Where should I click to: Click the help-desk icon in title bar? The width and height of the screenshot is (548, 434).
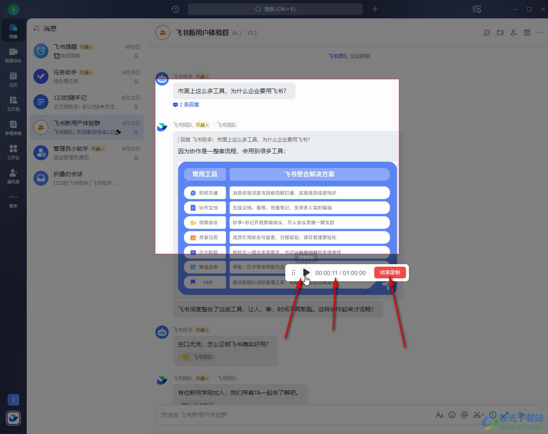tap(477, 9)
